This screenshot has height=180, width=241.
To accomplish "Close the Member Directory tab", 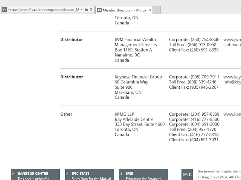I will click(x=149, y=10).
